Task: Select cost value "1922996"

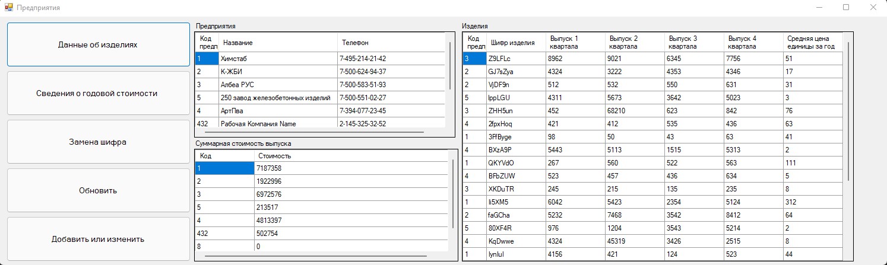Action: (x=350, y=181)
